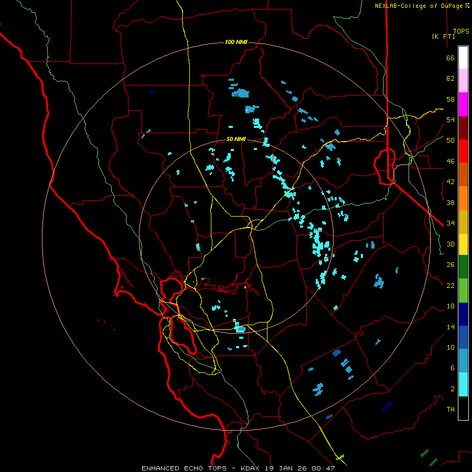Click the "38" legend value
472x472 pixels.
(x=450, y=203)
